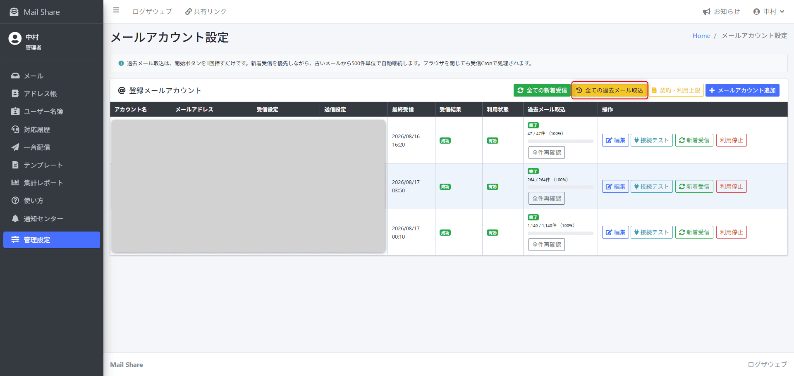Click 利用停止 in the 47件 row
794x376 pixels.
pos(732,140)
